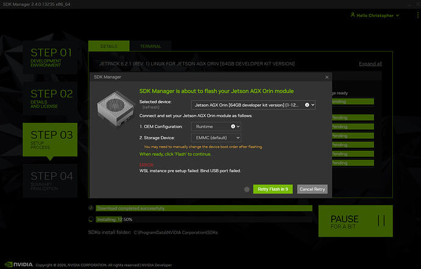Click the Bind USB port failed message

[x=190, y=170]
